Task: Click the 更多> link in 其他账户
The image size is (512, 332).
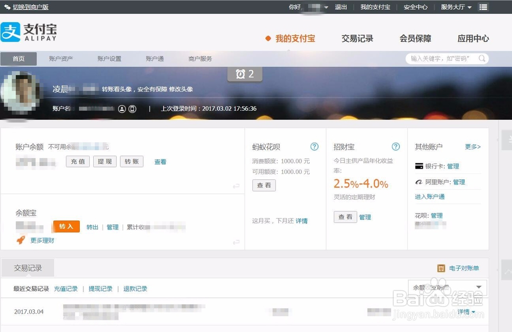Action: click(x=473, y=147)
